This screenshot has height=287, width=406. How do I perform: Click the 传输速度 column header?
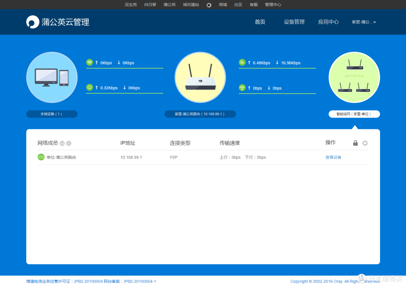[x=230, y=143]
